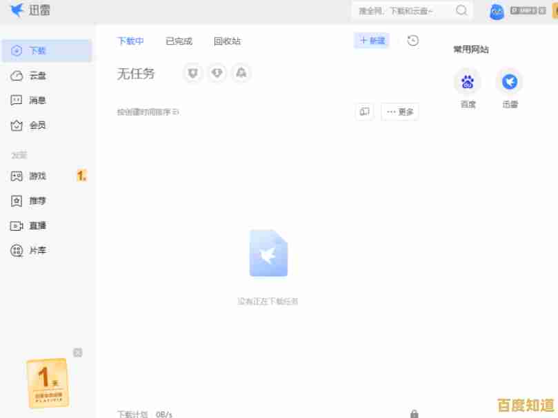Toggle the list view layout icon
The image size is (558, 418).
point(363,111)
